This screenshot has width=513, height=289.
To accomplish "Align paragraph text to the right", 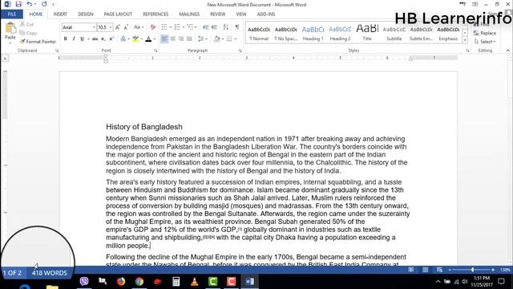I will click(181, 39).
